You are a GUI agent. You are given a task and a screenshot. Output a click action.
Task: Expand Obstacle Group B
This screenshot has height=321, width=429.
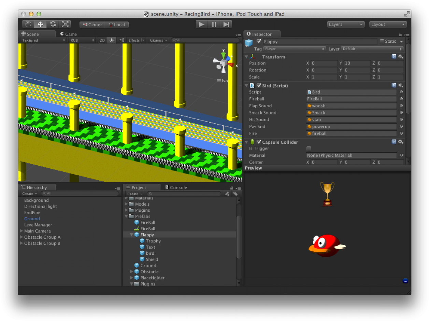(22, 243)
